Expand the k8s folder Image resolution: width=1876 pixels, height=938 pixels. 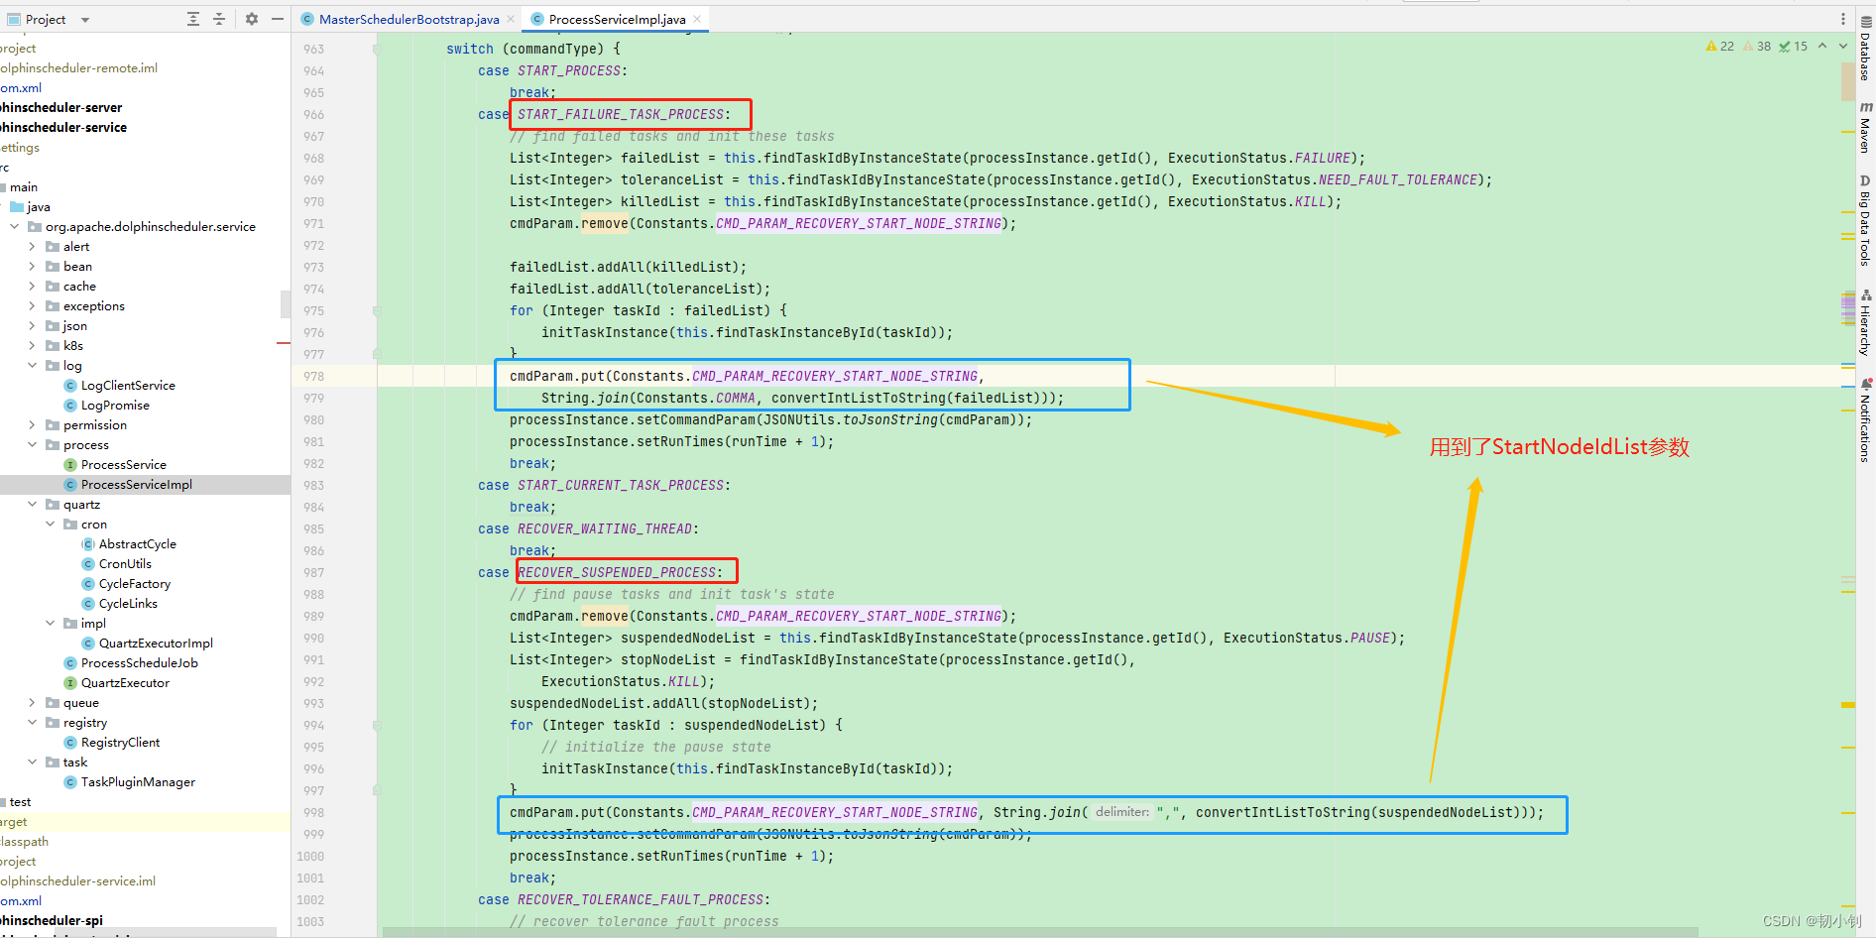point(33,346)
